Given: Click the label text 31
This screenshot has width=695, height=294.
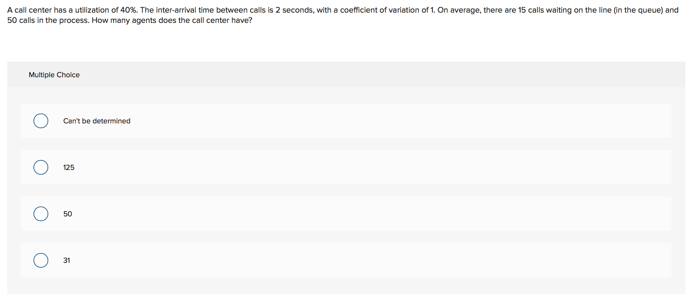Looking at the screenshot, I should 66,260.
